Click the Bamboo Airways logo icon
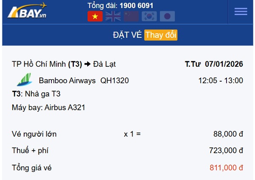The image size is (255, 180). click(24, 80)
